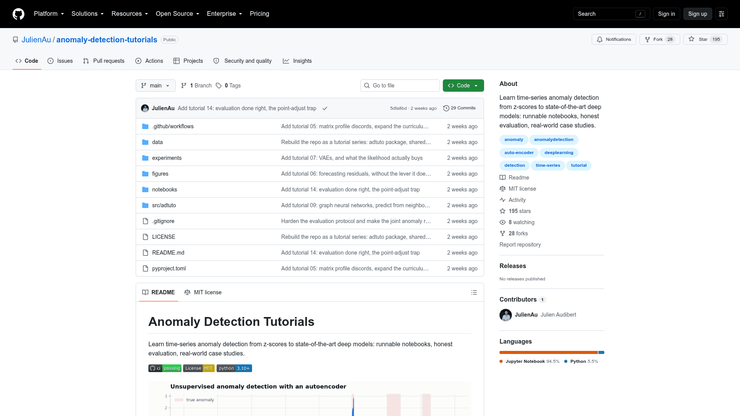Screen dimensions: 740x416
Task: Open the Security and quality tab
Action: [x=242, y=61]
